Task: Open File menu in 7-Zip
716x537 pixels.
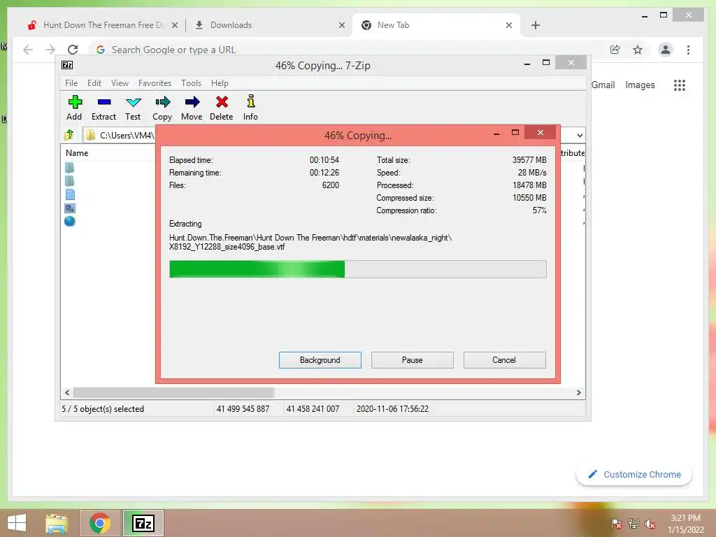Action: point(71,83)
